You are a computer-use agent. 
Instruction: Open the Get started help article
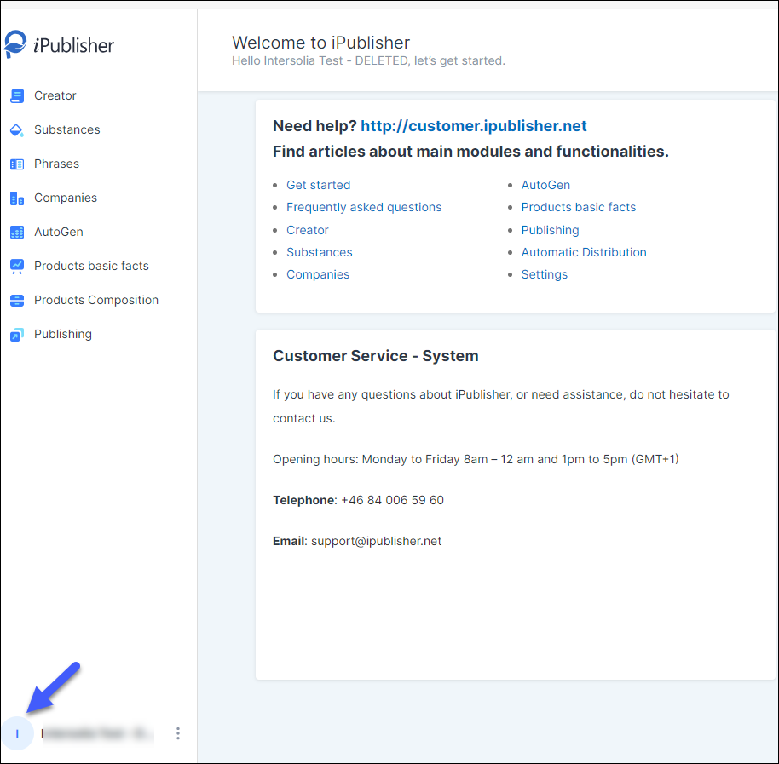tap(319, 185)
